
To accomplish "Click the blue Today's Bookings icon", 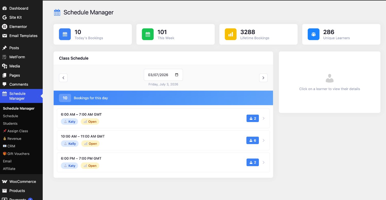I will pos(65,34).
